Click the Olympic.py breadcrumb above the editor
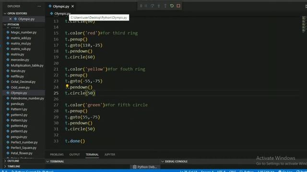The height and width of the screenshot is (172, 307). [x=62, y=14]
